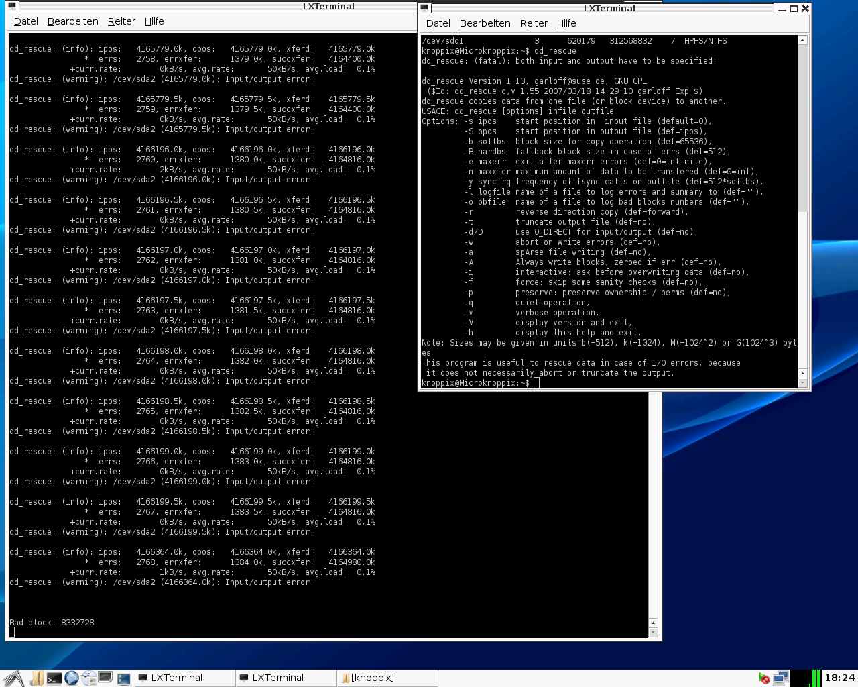Launch the web browser globe icon
This screenshot has height=687, width=858.
pyautogui.click(x=72, y=678)
